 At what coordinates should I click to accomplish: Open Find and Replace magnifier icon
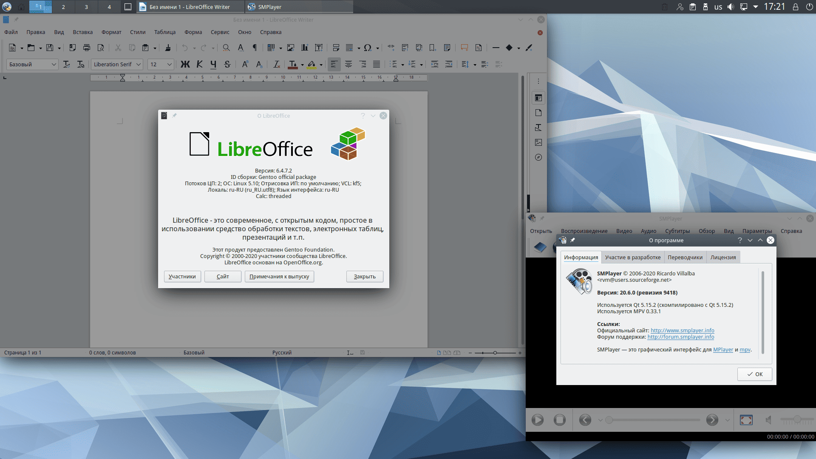(x=227, y=48)
